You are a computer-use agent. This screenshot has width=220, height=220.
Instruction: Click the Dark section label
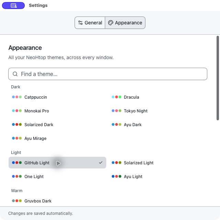click(x=15, y=87)
